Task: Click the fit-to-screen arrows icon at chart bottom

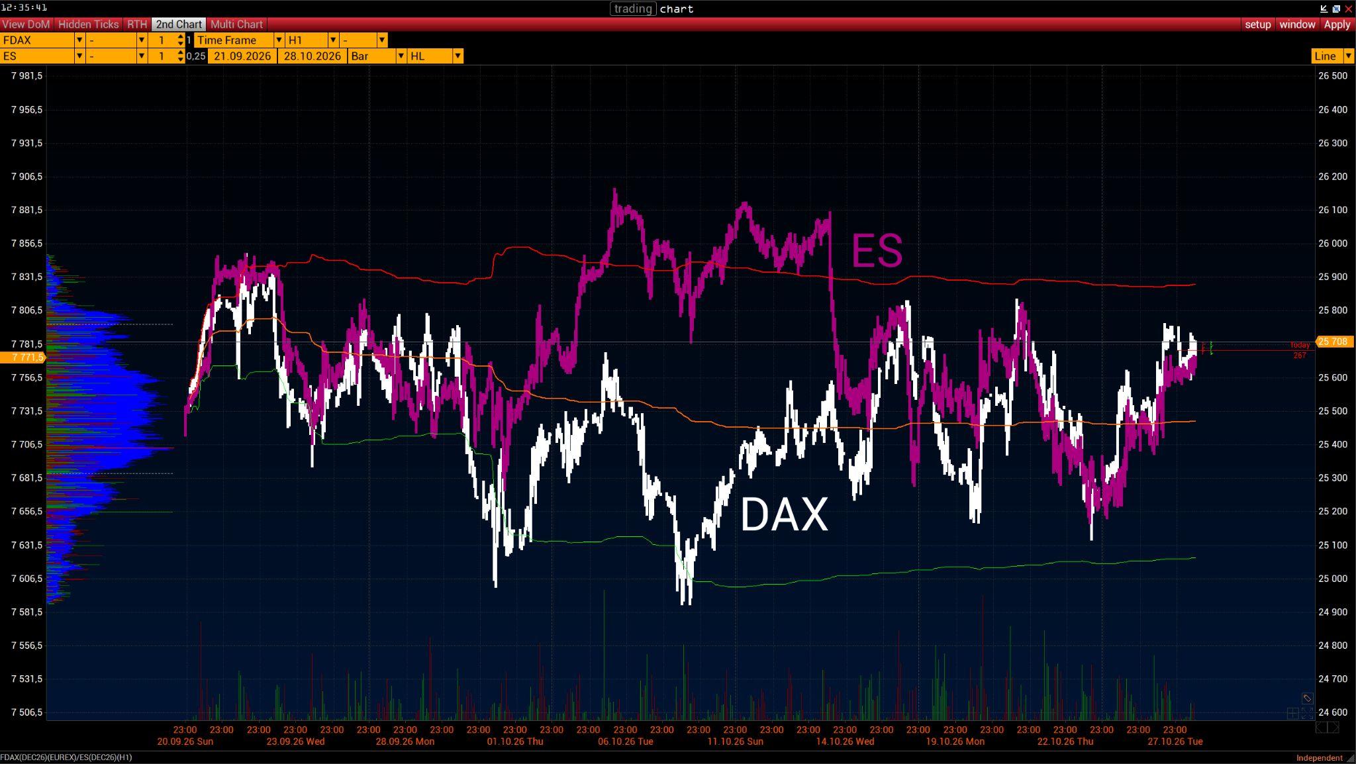Action: (1308, 713)
